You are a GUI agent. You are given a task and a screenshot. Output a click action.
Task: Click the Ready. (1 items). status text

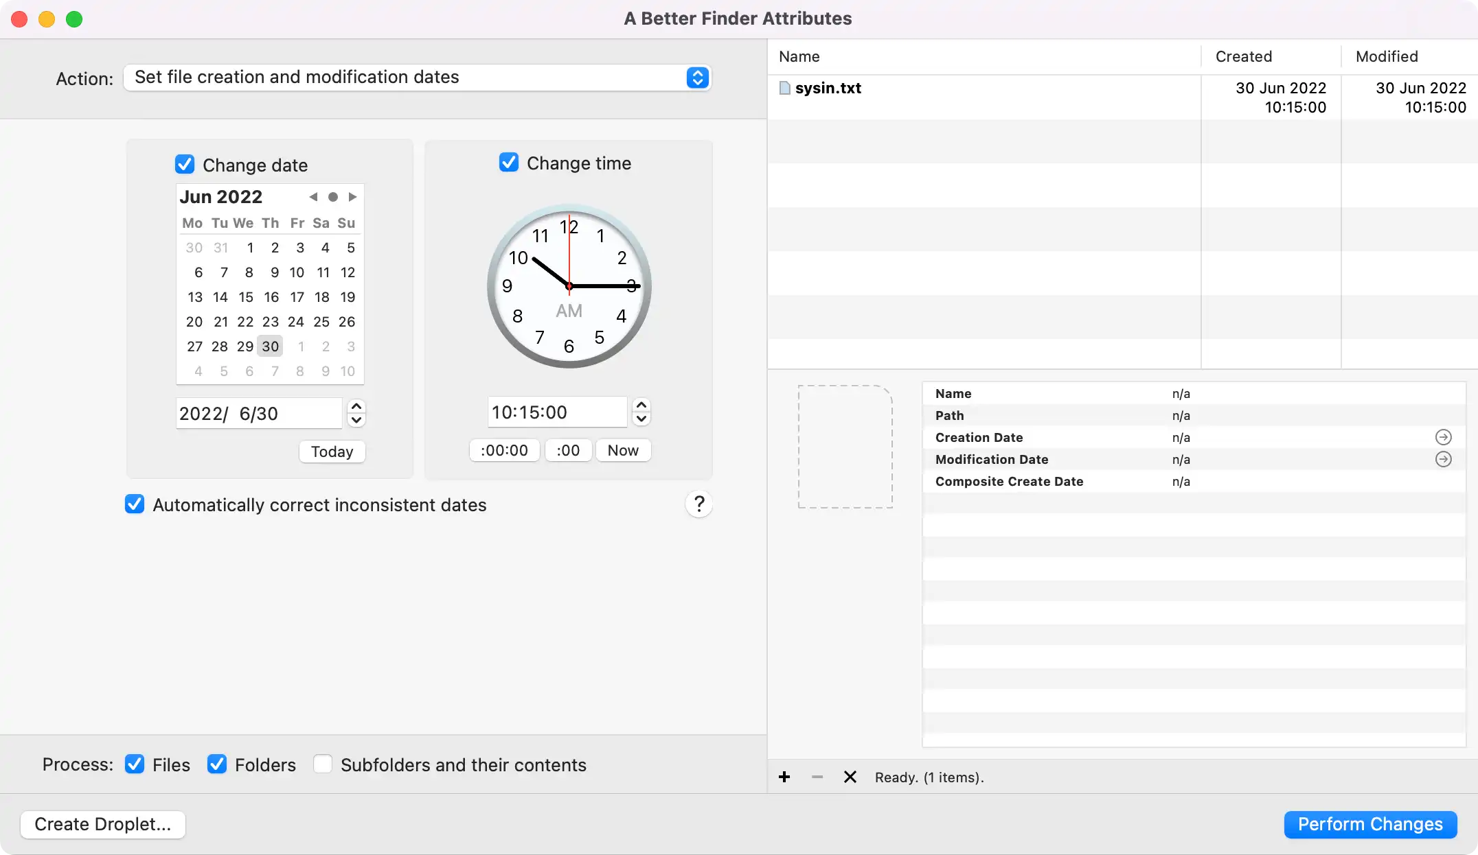929,777
